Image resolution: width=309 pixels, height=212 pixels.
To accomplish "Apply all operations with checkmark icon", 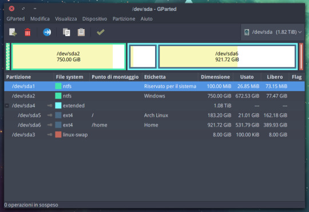I will [x=101, y=32].
